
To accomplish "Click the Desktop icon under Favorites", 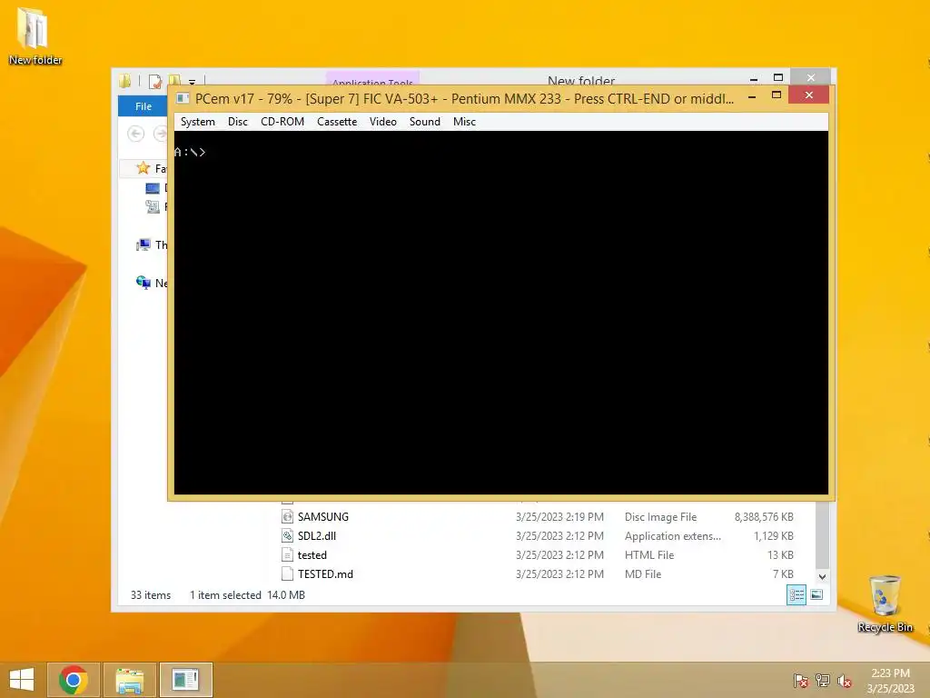I will point(153,188).
